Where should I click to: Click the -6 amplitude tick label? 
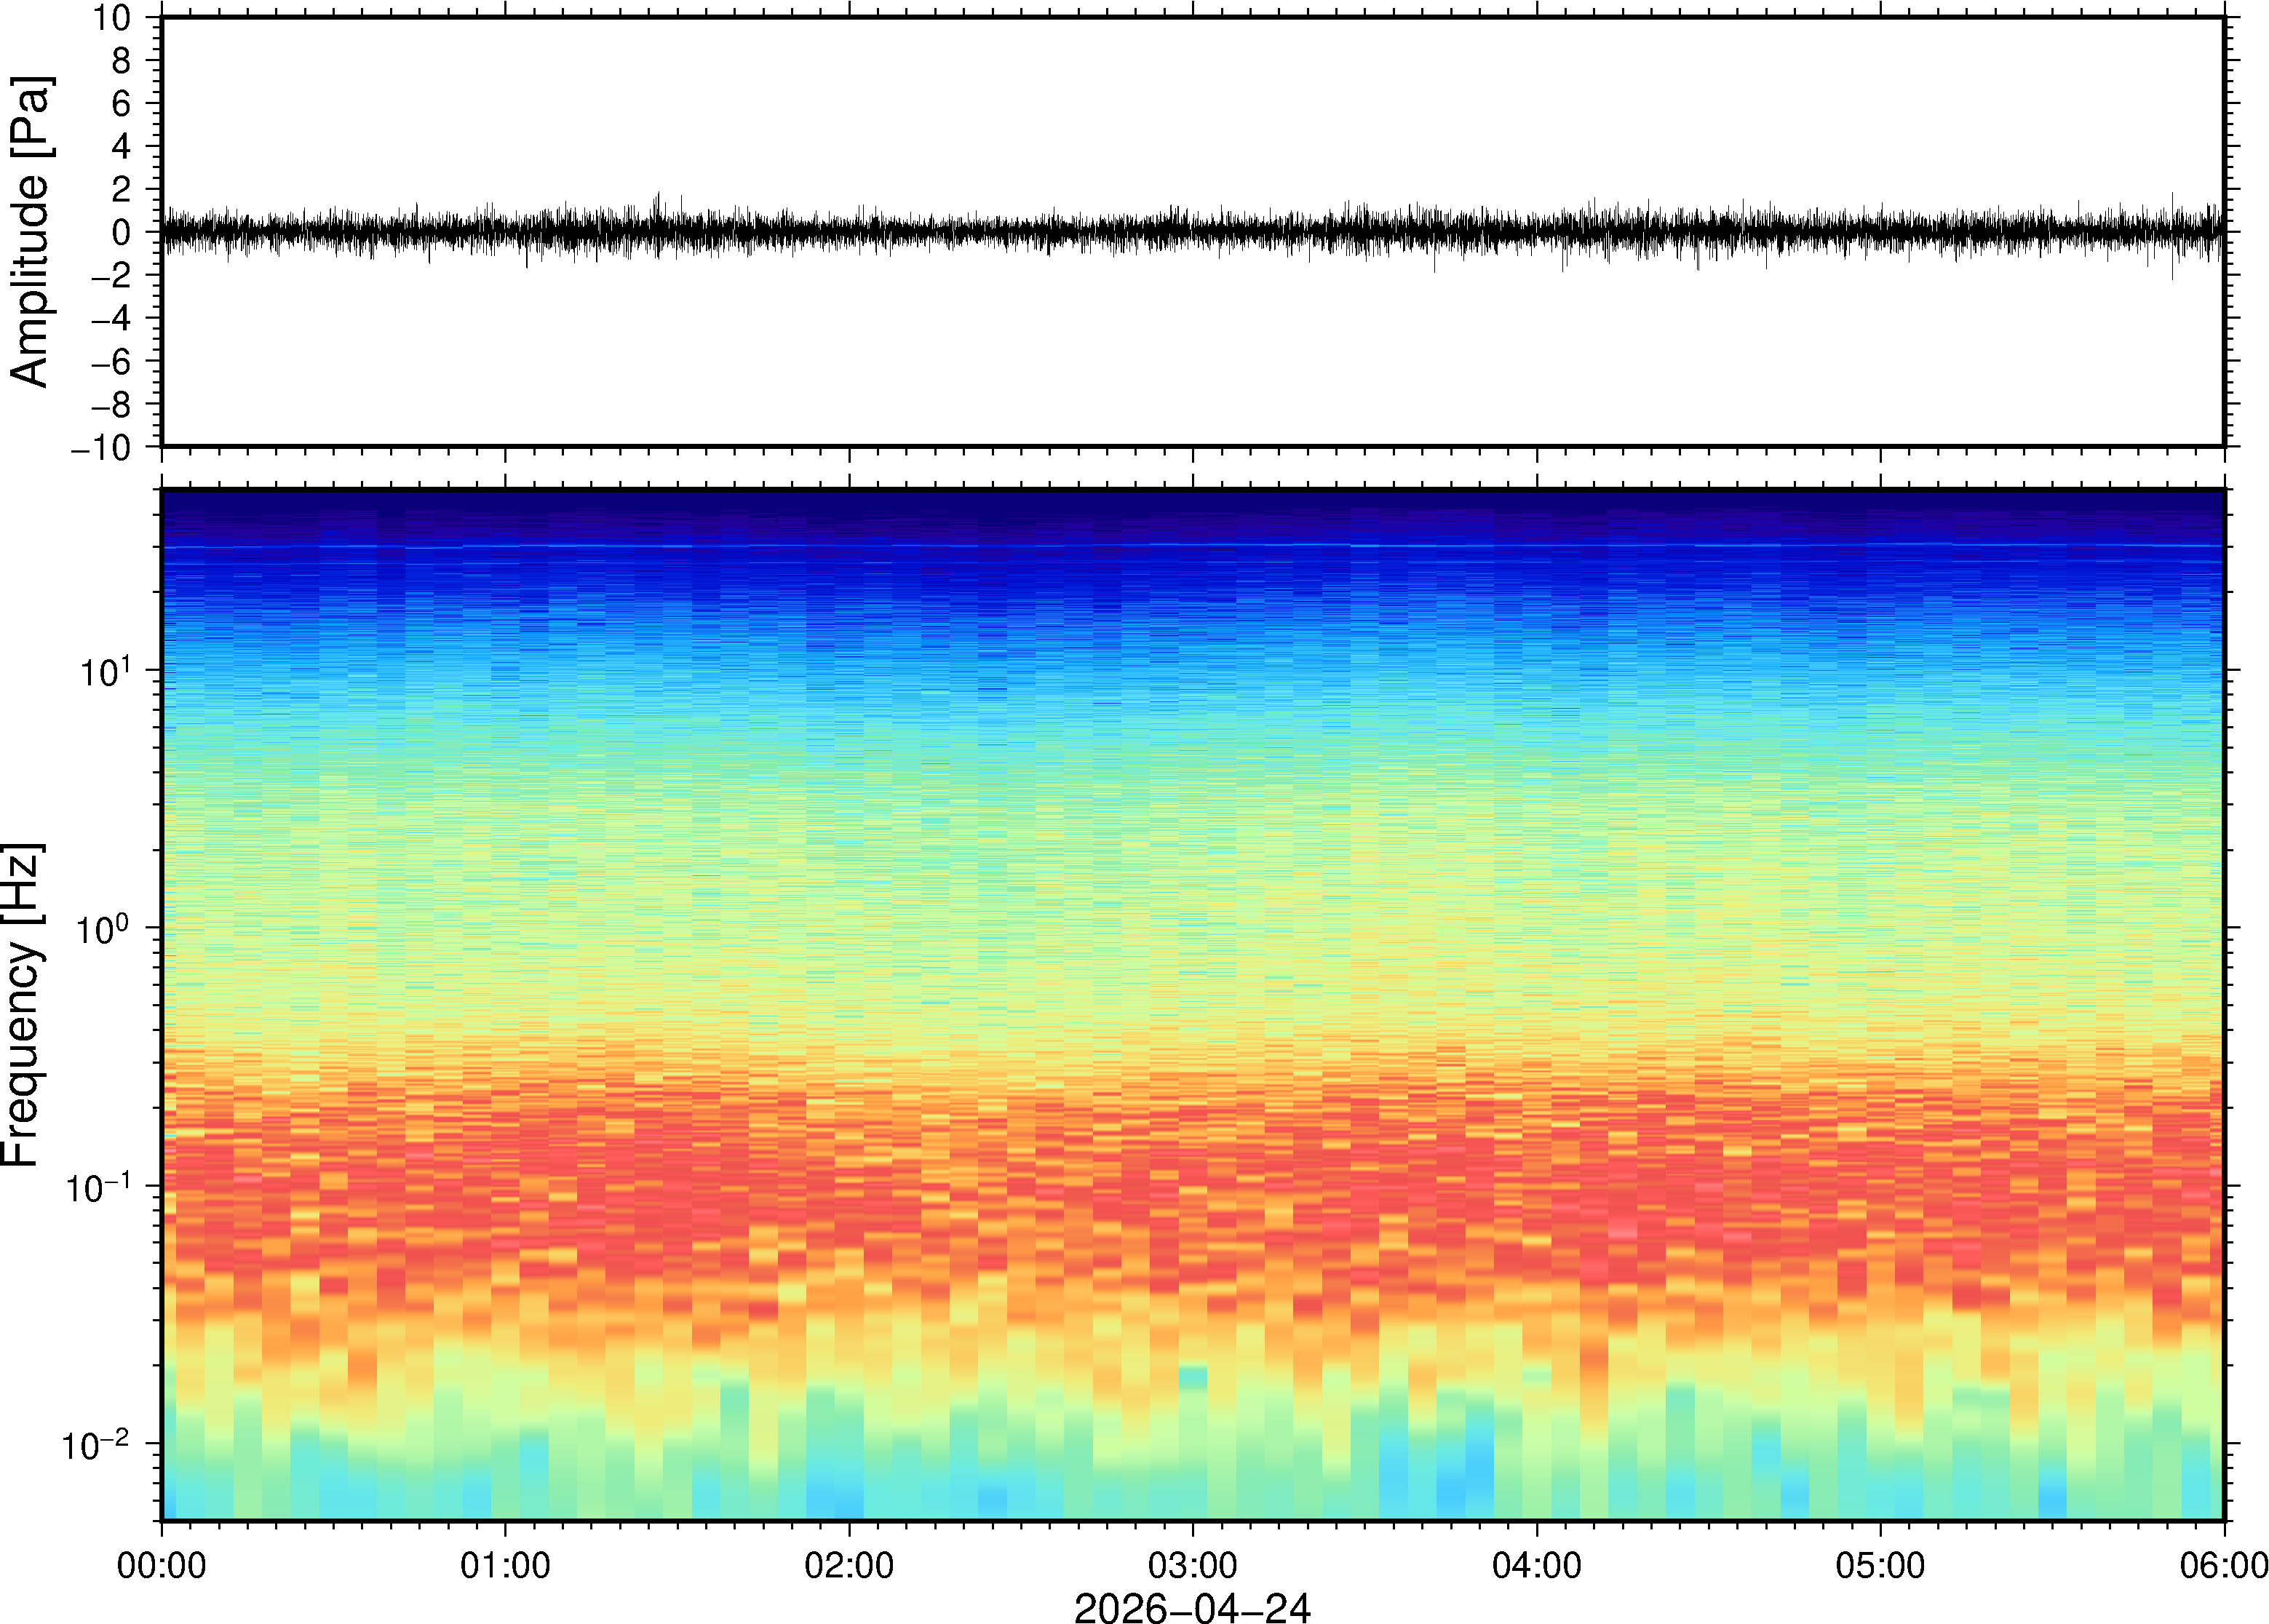click(111, 362)
